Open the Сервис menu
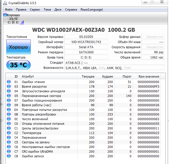 pos(35,10)
